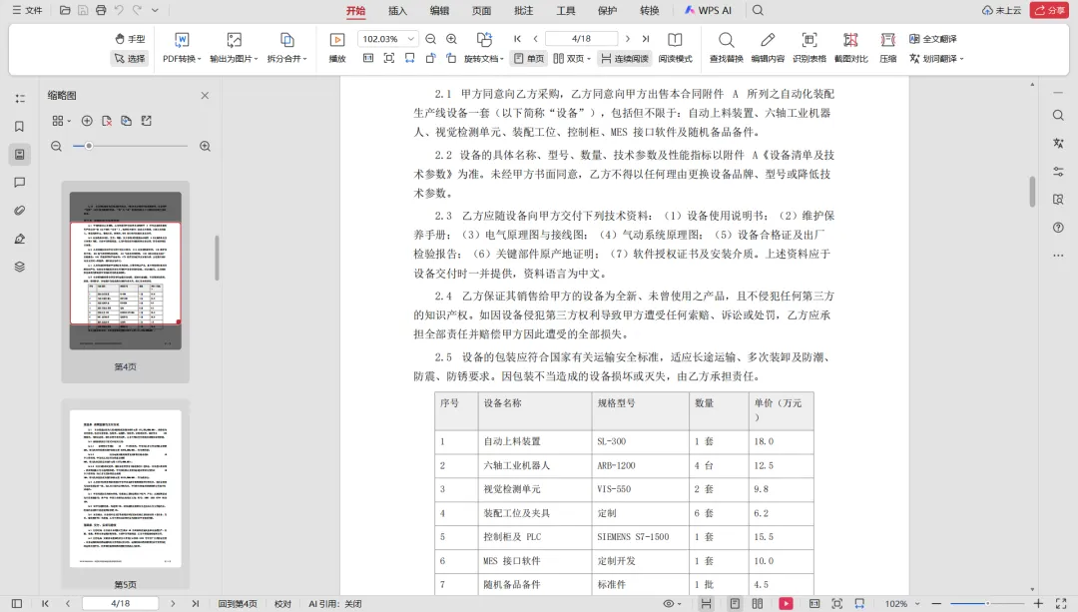Toggle the sidebar panel icon in status bar
The height and width of the screenshot is (612, 1078).
17,604
